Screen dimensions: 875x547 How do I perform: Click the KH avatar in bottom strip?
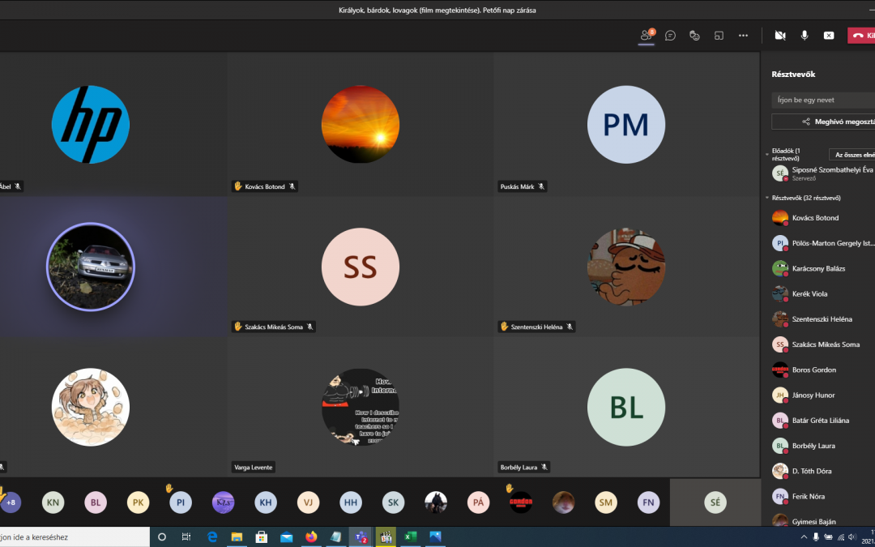coord(266,502)
